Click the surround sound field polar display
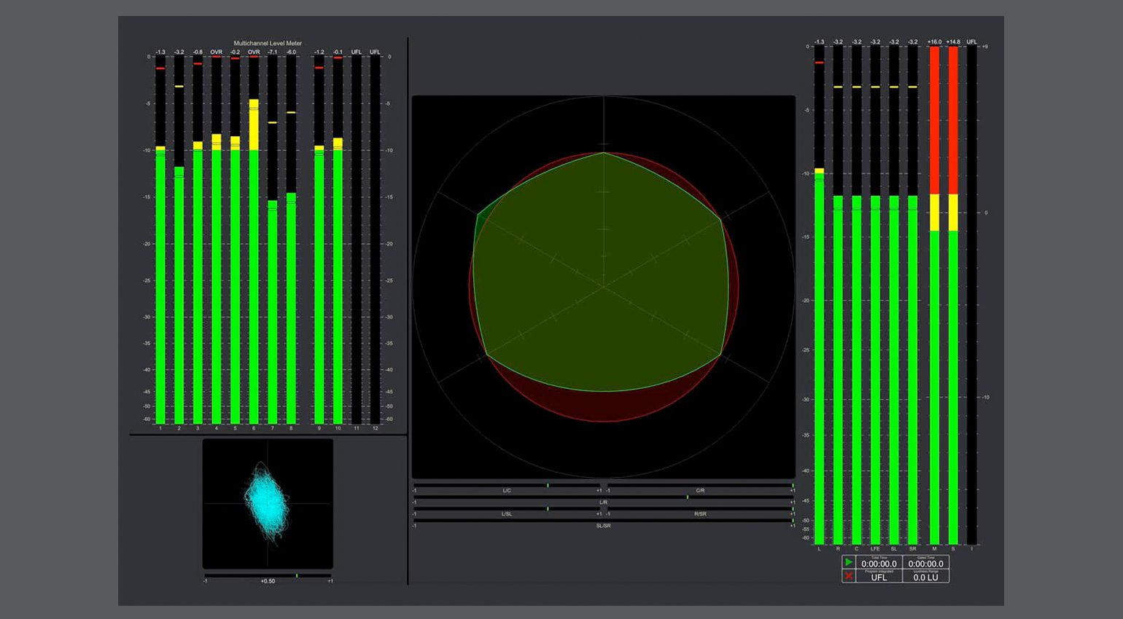 [x=603, y=287]
